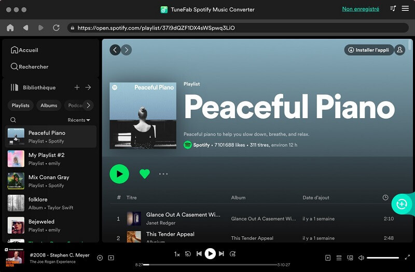Open the converting list icon in title bar
The height and width of the screenshot is (272, 415).
393,9
